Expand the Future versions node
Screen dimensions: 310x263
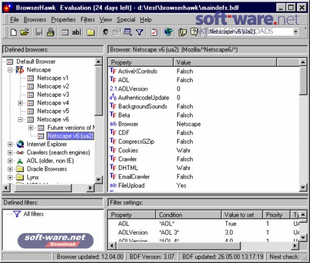31,128
